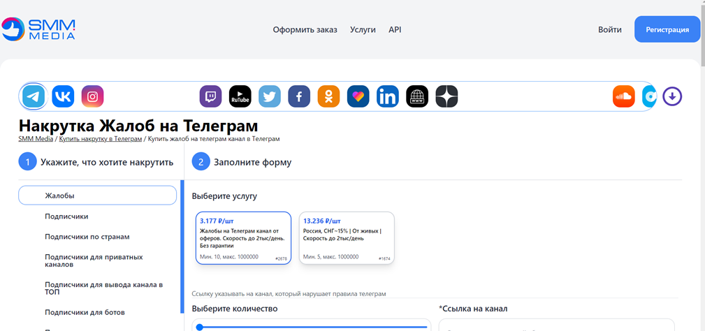Open the Likee heart icon

point(358,96)
